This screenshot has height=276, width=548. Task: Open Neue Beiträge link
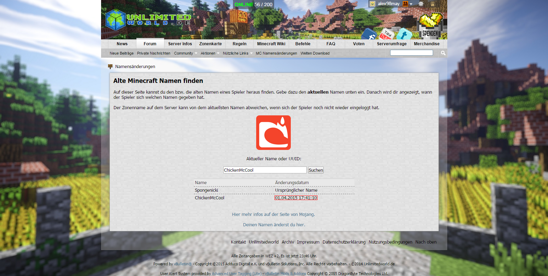[x=122, y=53]
